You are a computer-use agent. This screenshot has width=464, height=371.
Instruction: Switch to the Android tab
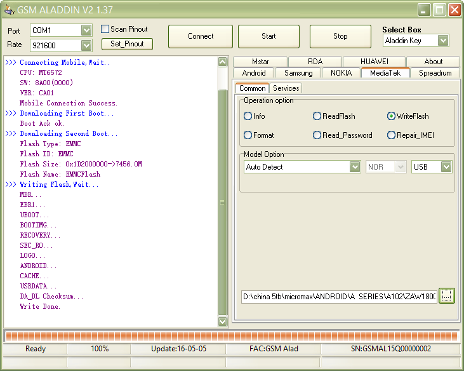(x=254, y=73)
